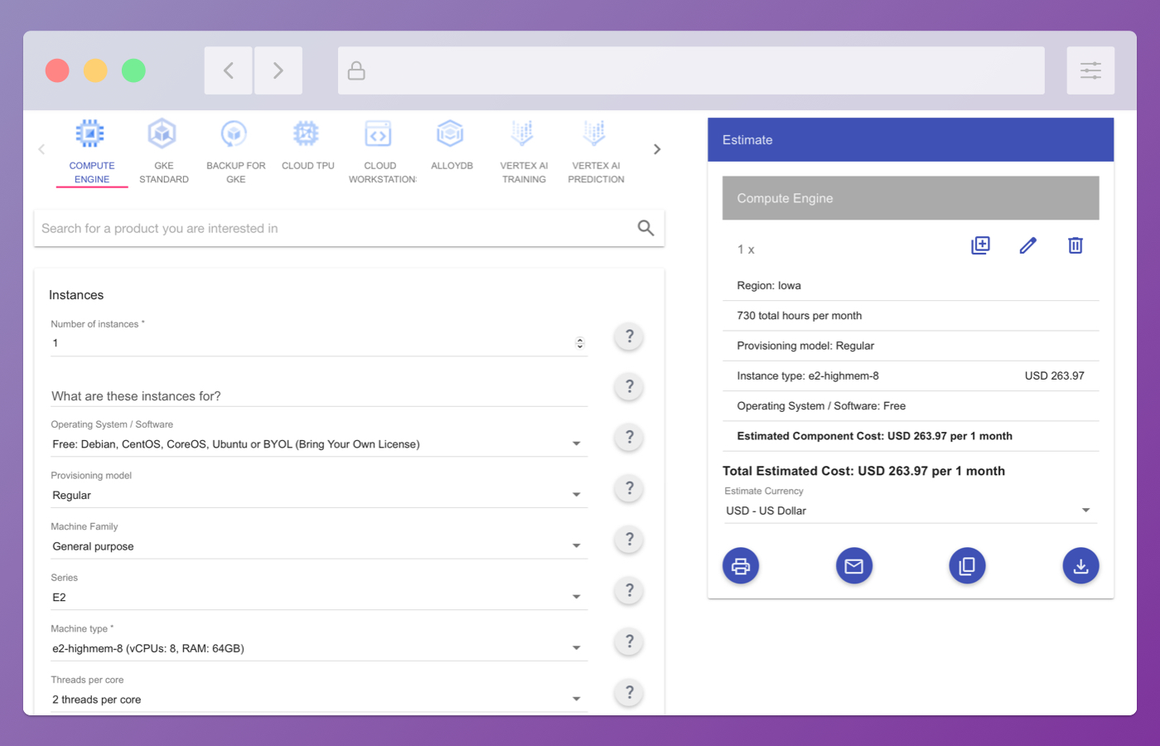
Task: Email the estimate
Action: click(x=854, y=566)
